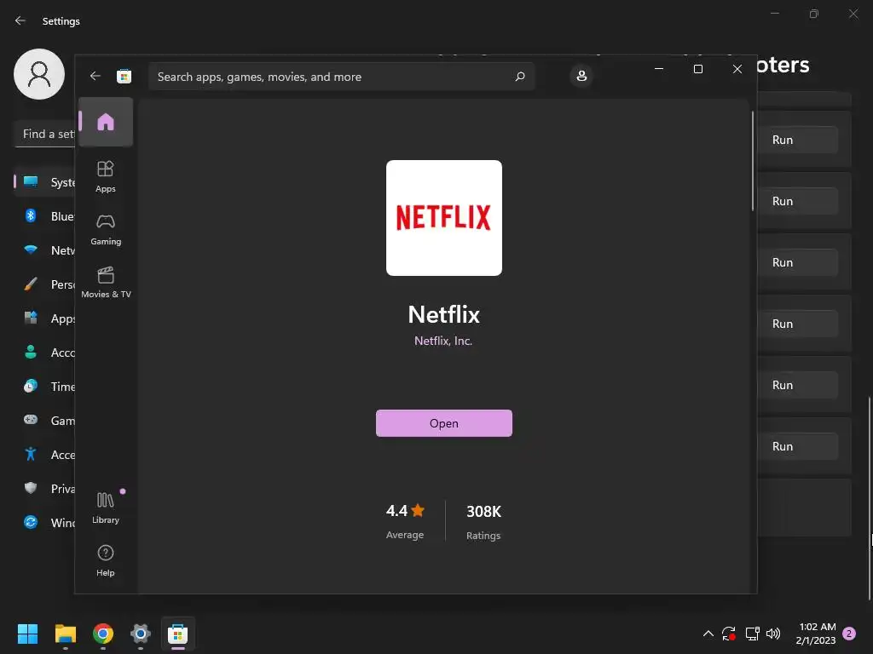
Task: Click the last Run button in Settings
Action: pos(798,446)
